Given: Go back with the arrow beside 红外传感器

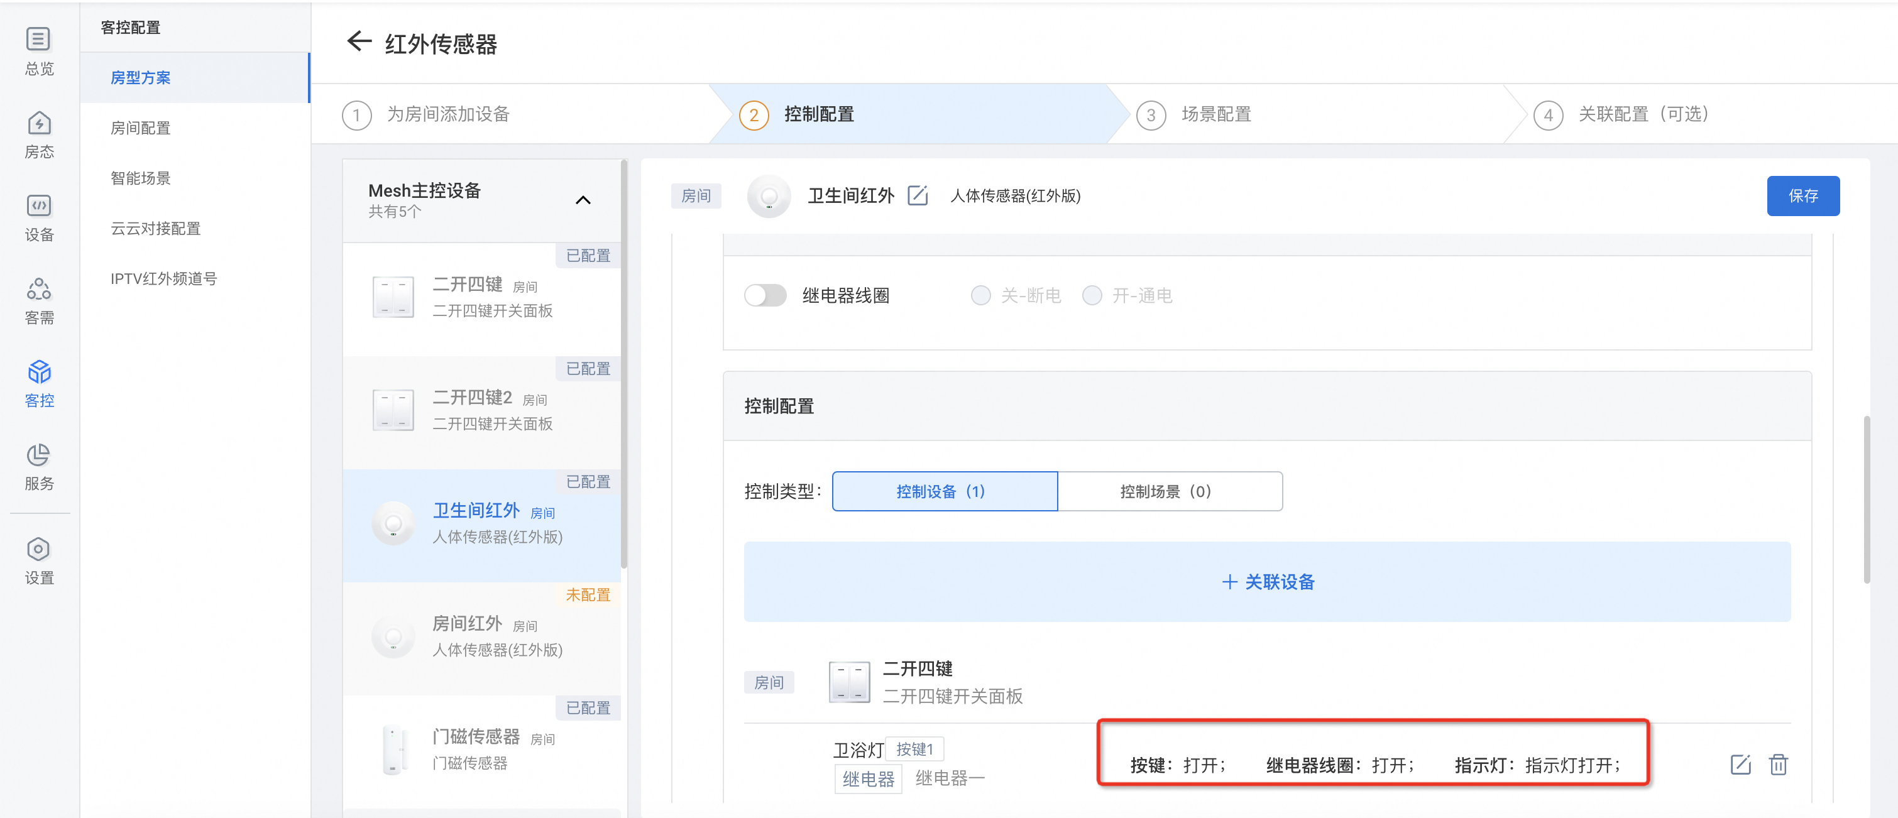Looking at the screenshot, I should [359, 42].
